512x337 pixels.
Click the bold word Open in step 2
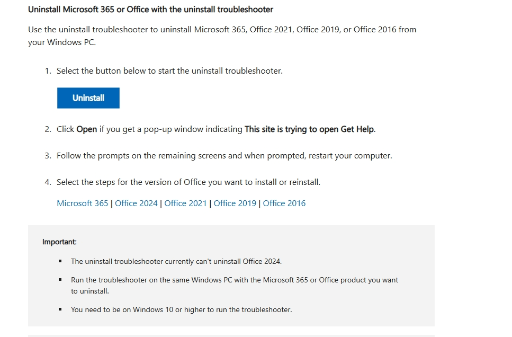[x=86, y=129]
